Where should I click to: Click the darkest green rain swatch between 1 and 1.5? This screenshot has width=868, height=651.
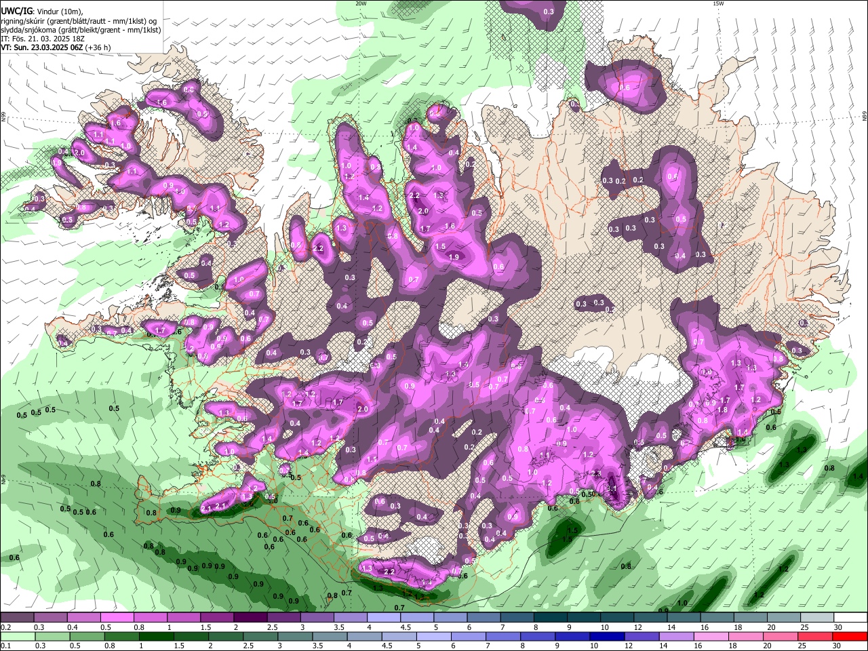coord(157,636)
